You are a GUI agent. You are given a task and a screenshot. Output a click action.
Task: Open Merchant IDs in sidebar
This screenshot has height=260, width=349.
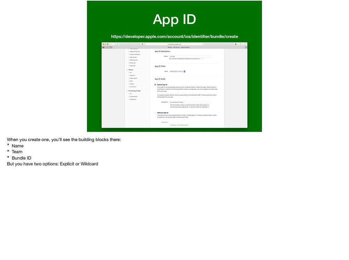click(x=134, y=60)
